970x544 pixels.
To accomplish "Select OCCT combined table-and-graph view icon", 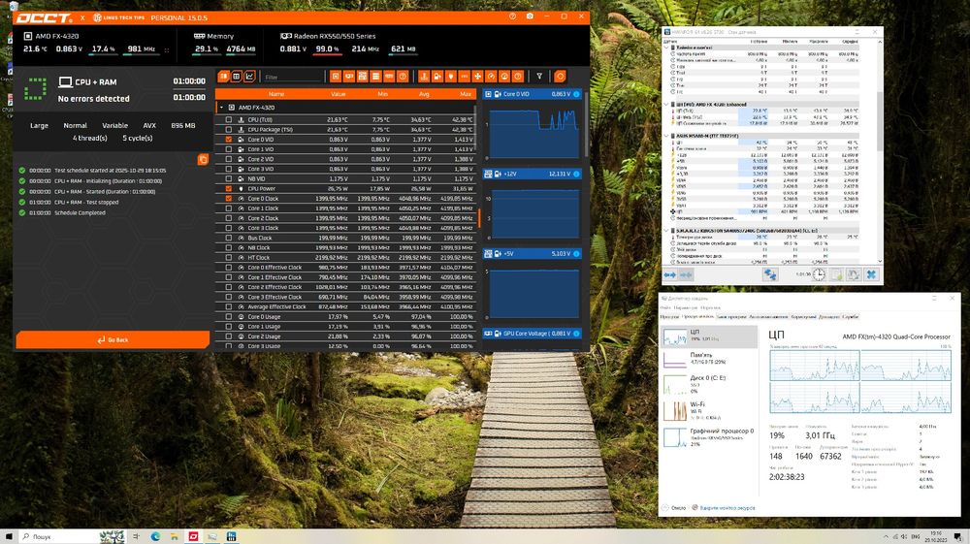I will coord(223,77).
